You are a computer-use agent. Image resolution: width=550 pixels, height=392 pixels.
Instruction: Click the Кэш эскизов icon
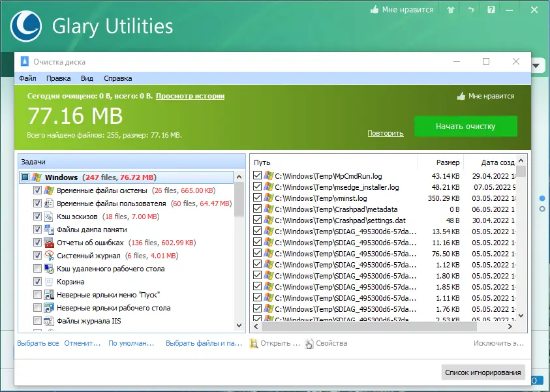tap(49, 217)
